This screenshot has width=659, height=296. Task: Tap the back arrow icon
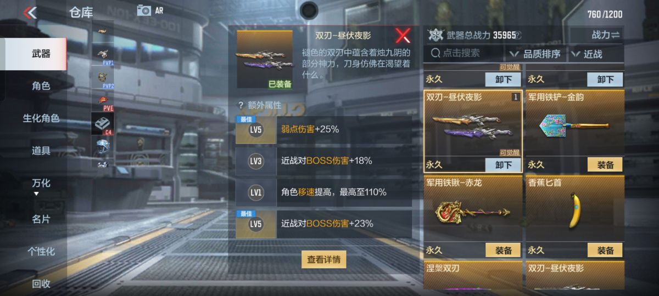(31, 12)
